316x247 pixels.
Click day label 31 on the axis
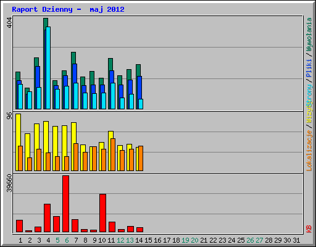pyautogui.click(x=296, y=240)
